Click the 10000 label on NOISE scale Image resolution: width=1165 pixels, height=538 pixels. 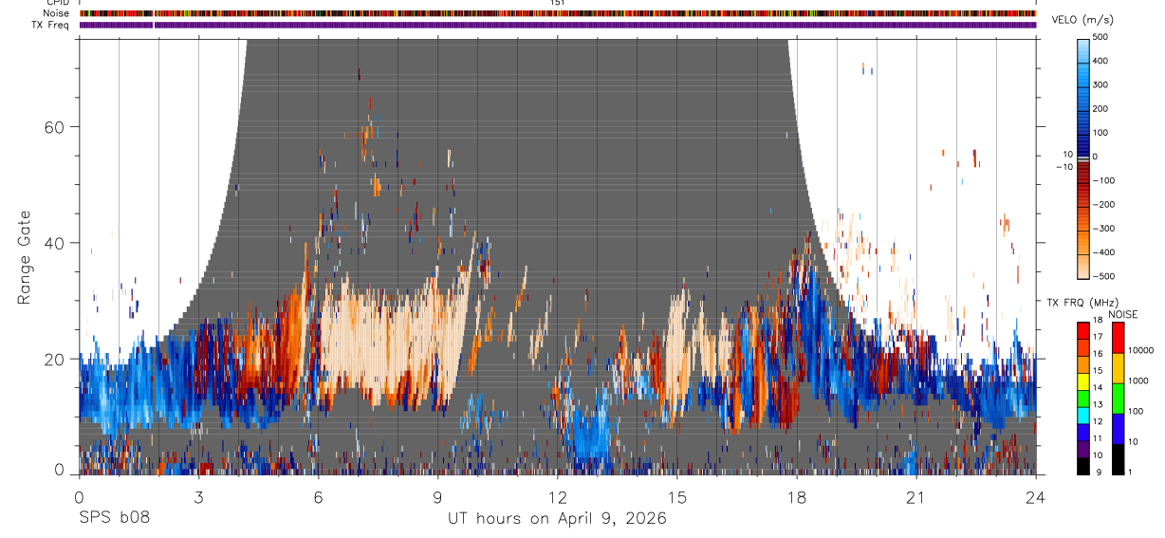[x=1140, y=351]
